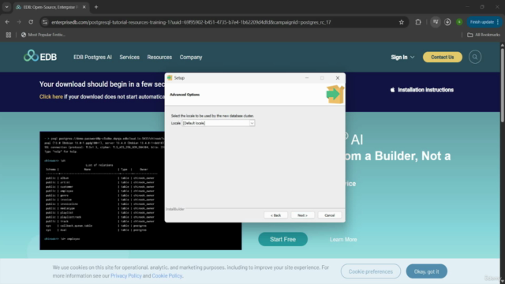Viewport: 505px width, 284px height.
Task: Close the Setup dialog window
Action: (x=338, y=78)
